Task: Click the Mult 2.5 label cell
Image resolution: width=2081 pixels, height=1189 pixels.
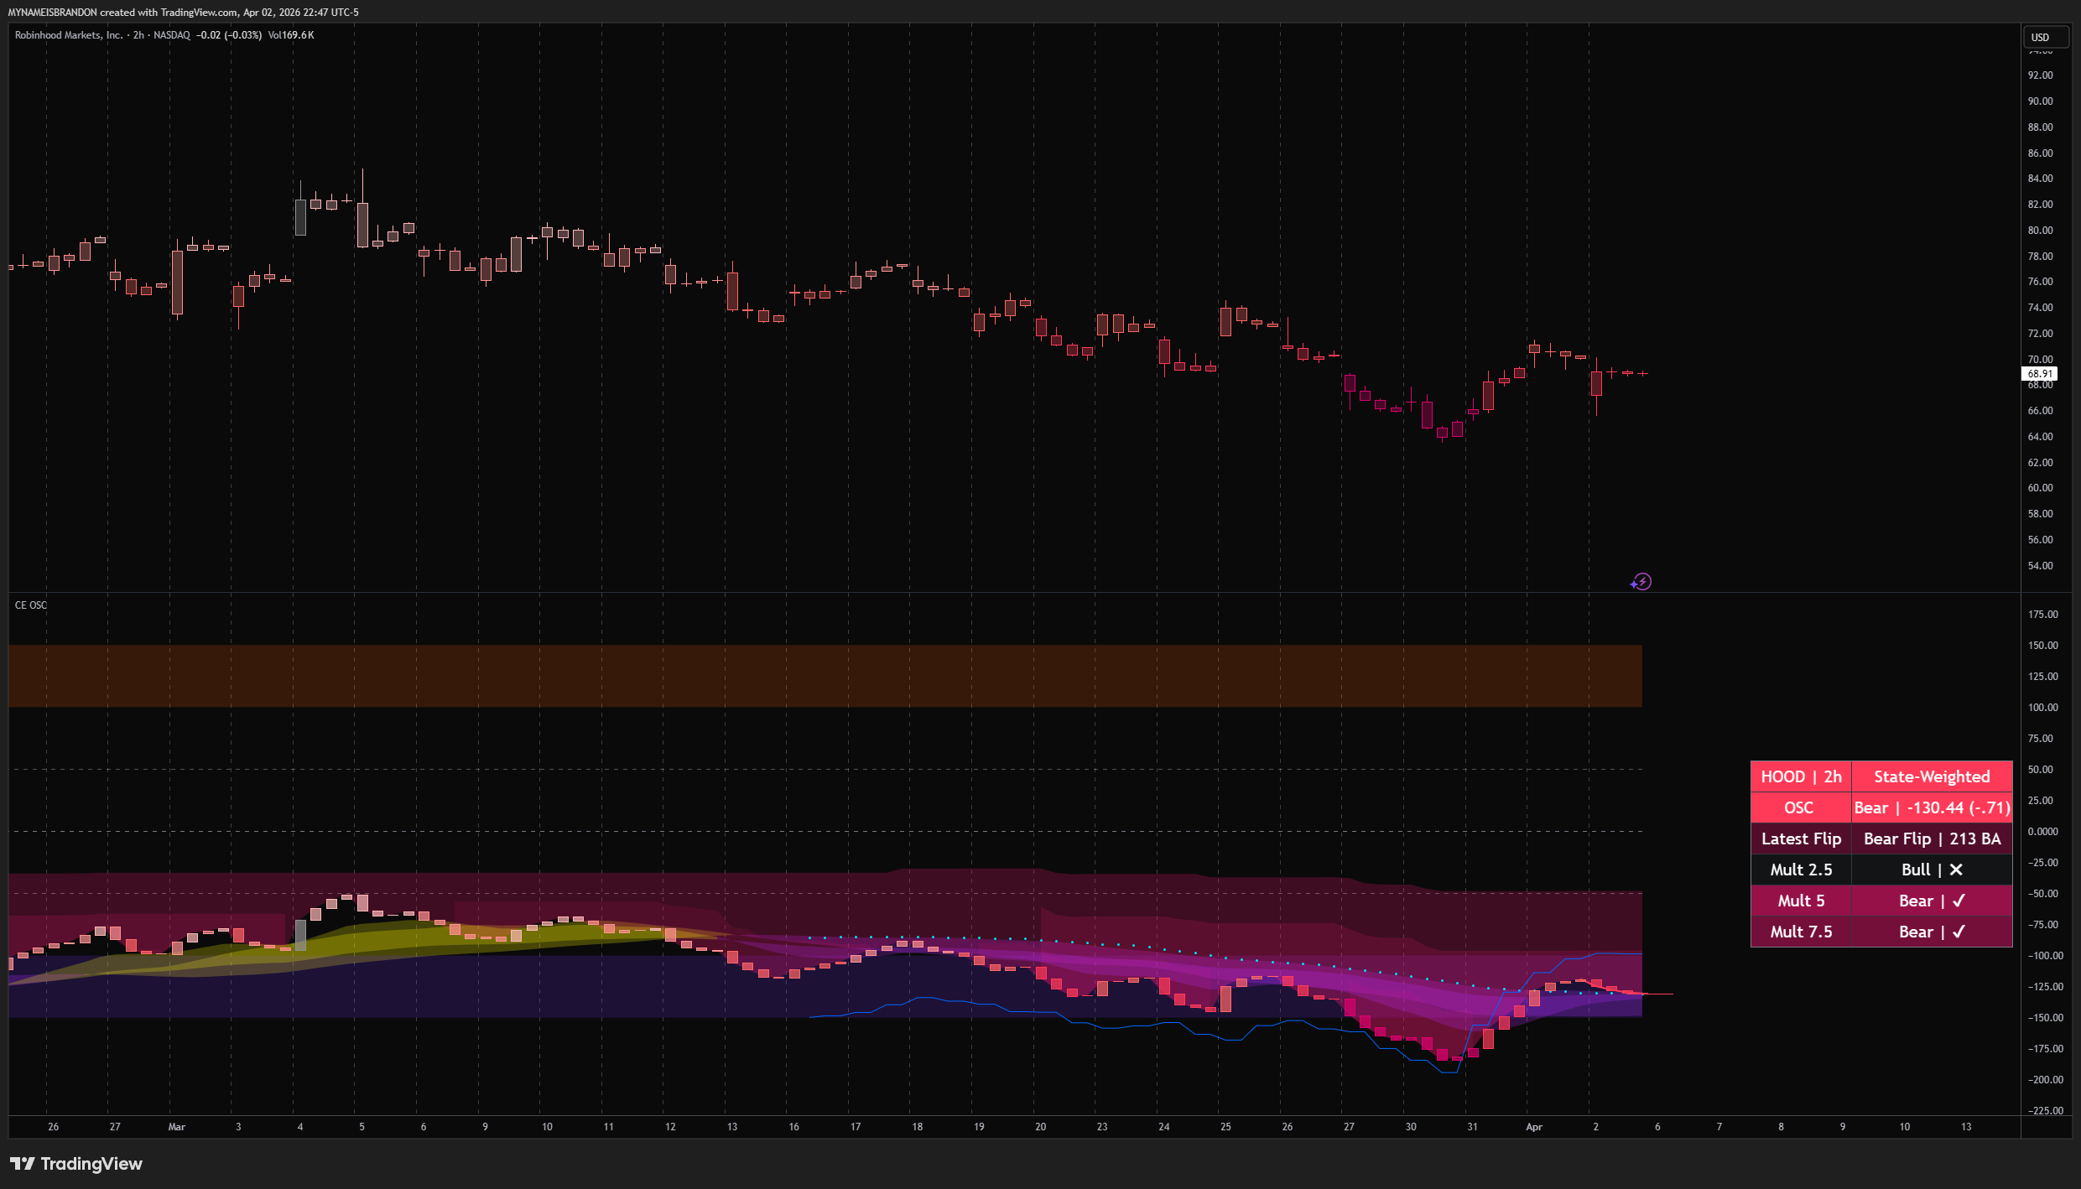Action: [1801, 870]
